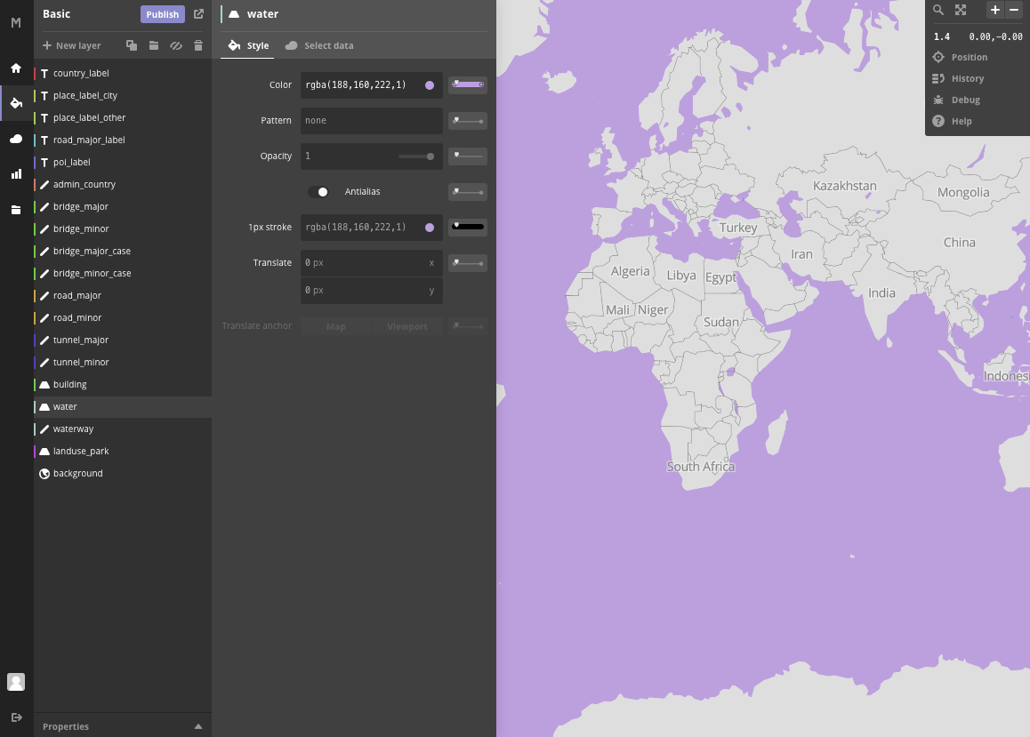Click the home icon in left sidebar

coord(16,68)
